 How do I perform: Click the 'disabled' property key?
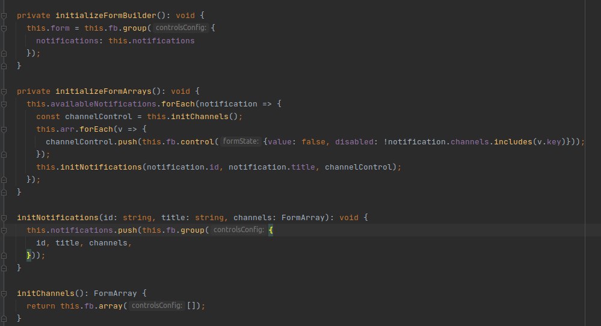tap(354, 142)
